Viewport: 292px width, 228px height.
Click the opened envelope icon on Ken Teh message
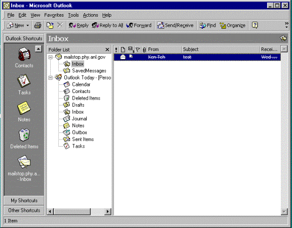click(x=123, y=57)
